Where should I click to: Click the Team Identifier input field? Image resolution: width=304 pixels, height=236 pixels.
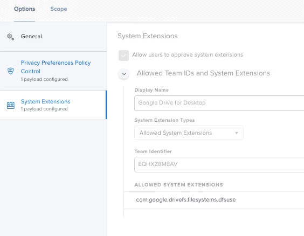(x=219, y=164)
